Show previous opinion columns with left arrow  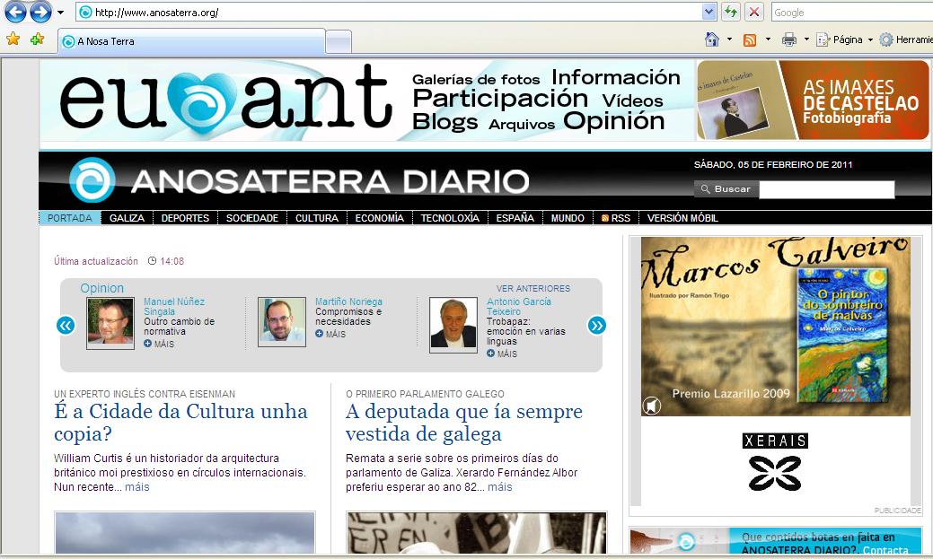pos(66,326)
